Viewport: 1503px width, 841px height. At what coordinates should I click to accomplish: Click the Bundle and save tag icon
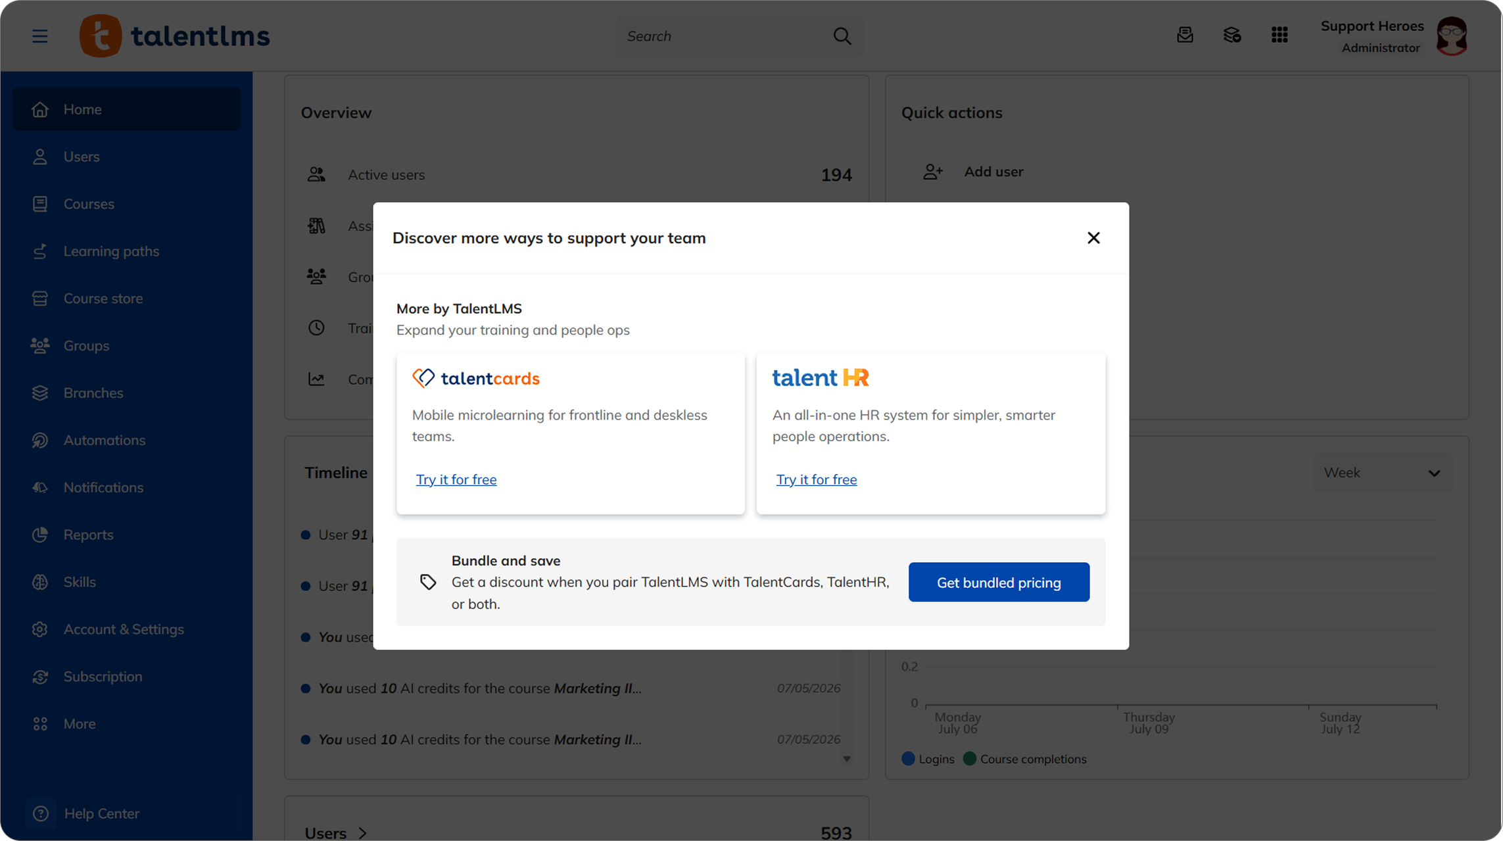428,582
